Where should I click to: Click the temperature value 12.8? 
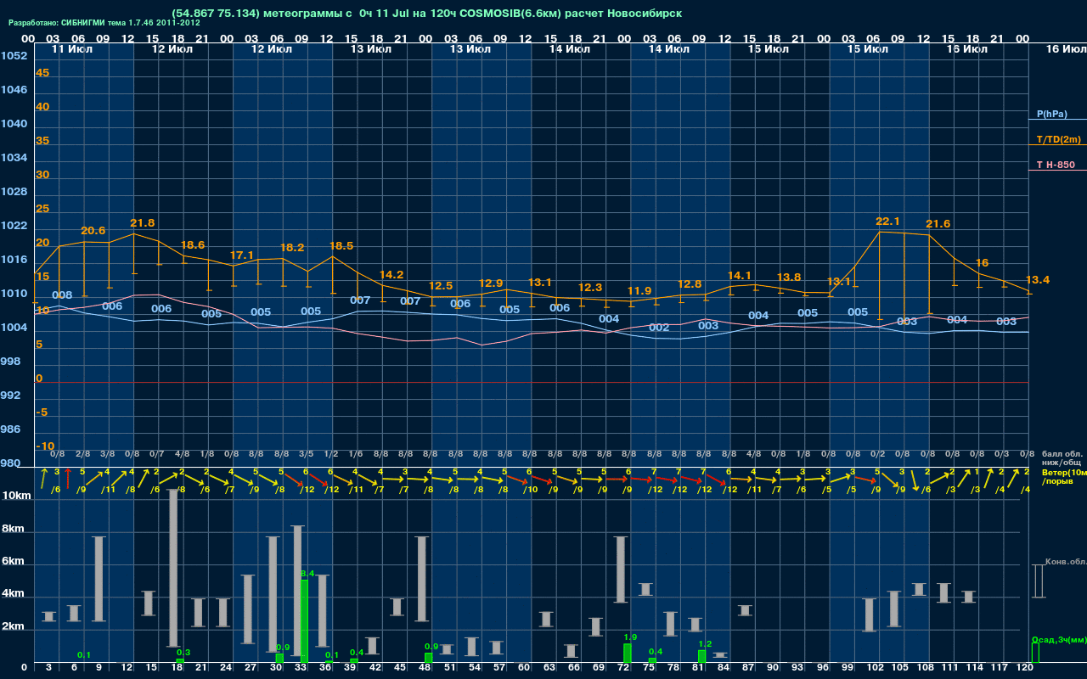(690, 284)
